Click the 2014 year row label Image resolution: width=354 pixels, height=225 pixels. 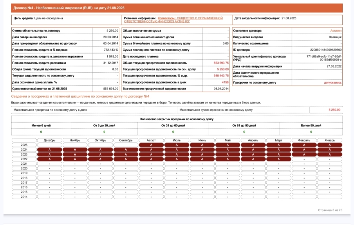tap(24, 197)
